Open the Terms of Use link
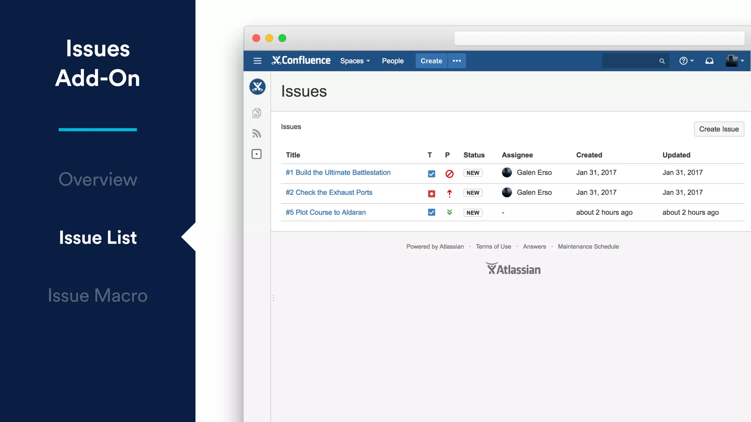The image size is (751, 422). coord(493,247)
